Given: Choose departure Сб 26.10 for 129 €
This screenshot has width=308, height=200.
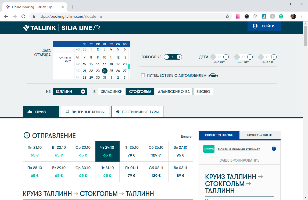Looking at the screenshot, I should [156, 151].
